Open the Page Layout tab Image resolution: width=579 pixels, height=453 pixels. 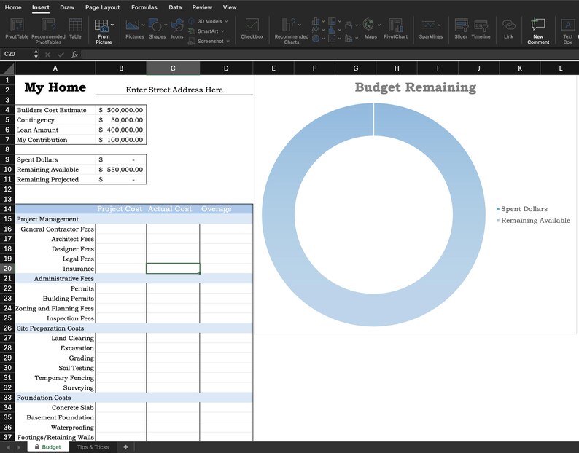tap(102, 7)
